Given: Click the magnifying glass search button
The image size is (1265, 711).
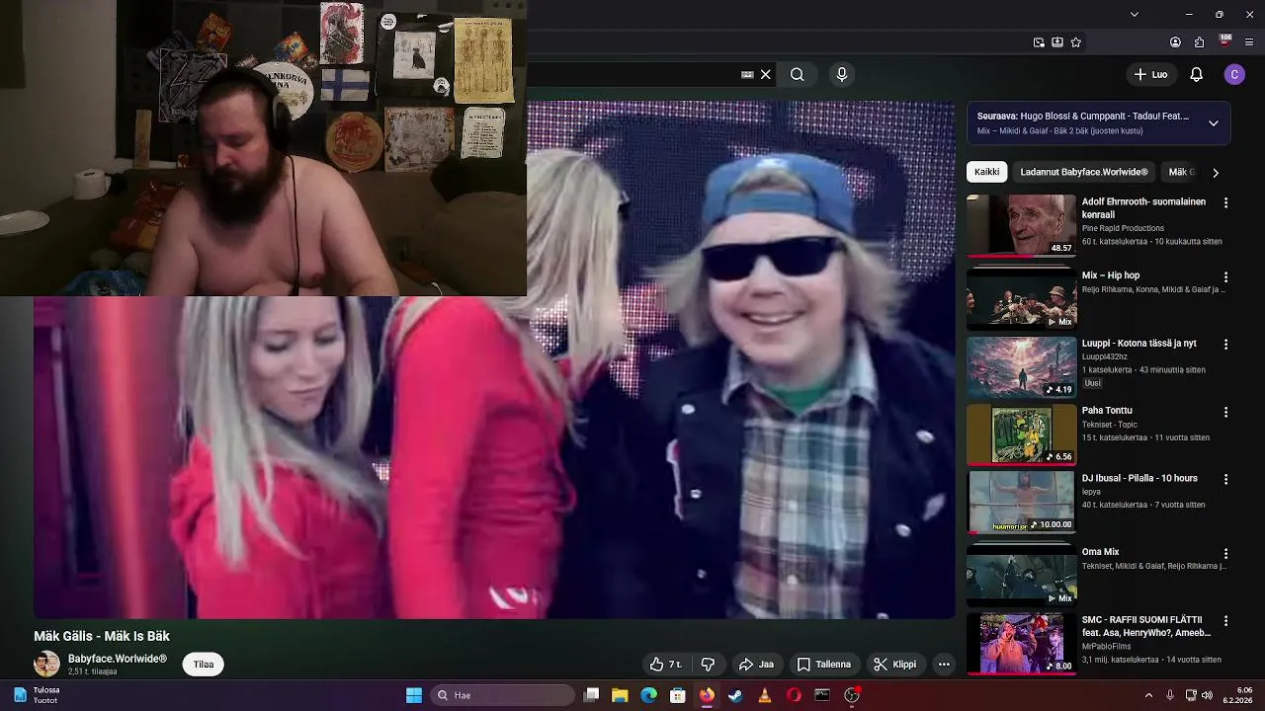Looking at the screenshot, I should tap(798, 74).
